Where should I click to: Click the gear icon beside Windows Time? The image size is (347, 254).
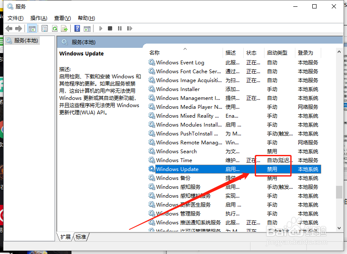pyautogui.click(x=152, y=160)
